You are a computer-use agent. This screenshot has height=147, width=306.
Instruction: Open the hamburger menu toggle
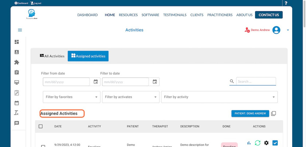pos(20,30)
